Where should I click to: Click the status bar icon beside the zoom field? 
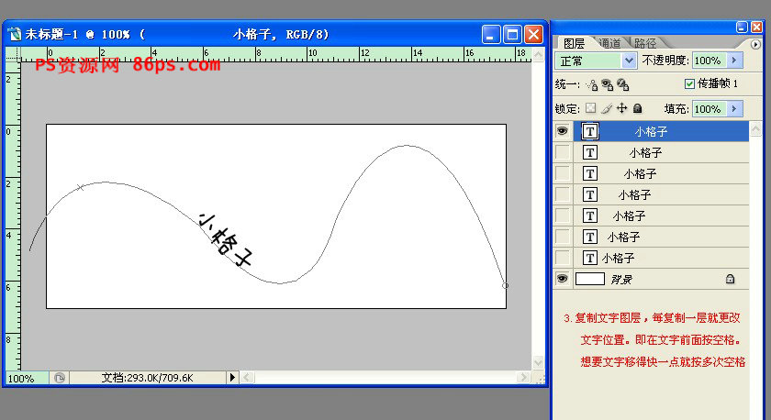tap(60, 378)
